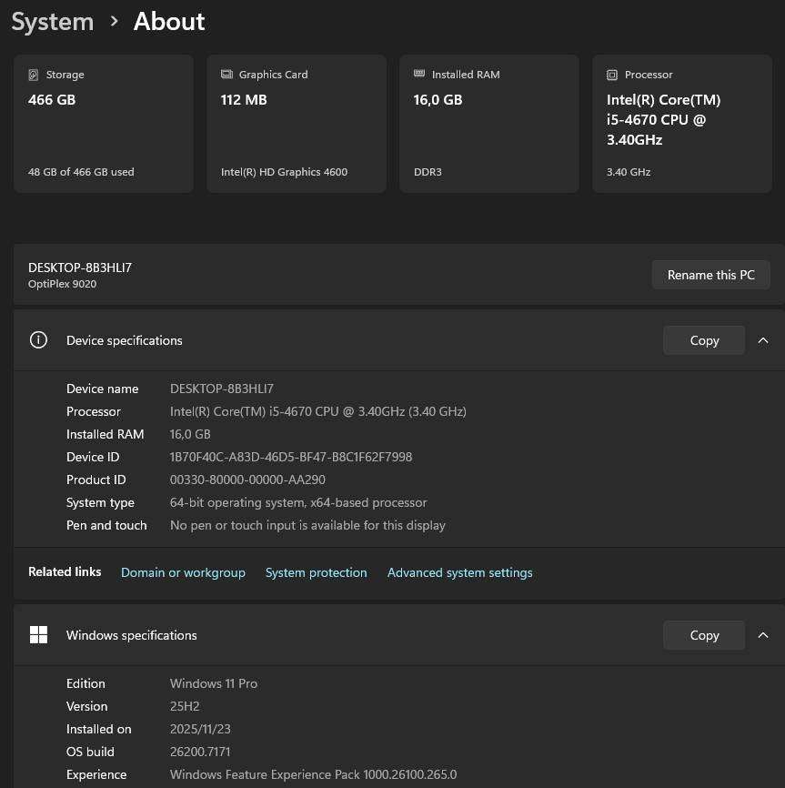The width and height of the screenshot is (785, 788).
Task: Select the Product ID value text
Action: [x=247, y=480]
